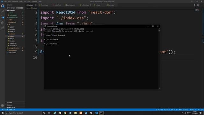This screenshot has width=204, height=115.
Task: Expand the Outline panel
Action: [x=15, y=103]
